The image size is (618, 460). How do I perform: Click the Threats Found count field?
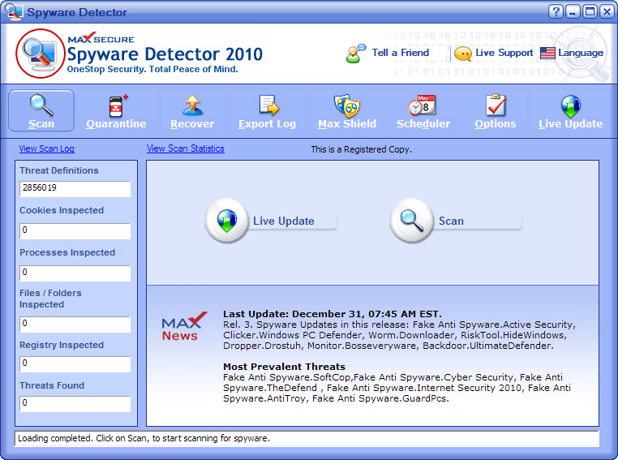75,404
